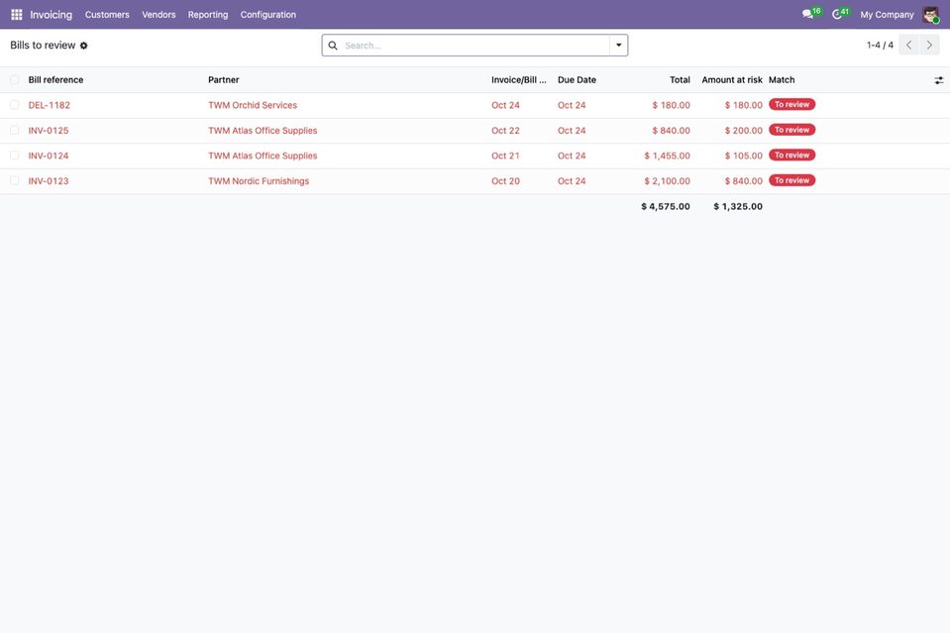Go to the previous page arrow

point(908,45)
